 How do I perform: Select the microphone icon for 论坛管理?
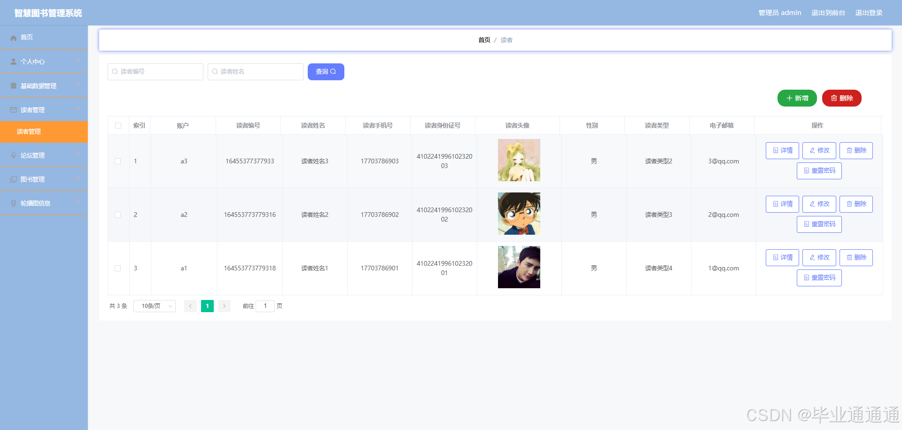click(x=13, y=155)
